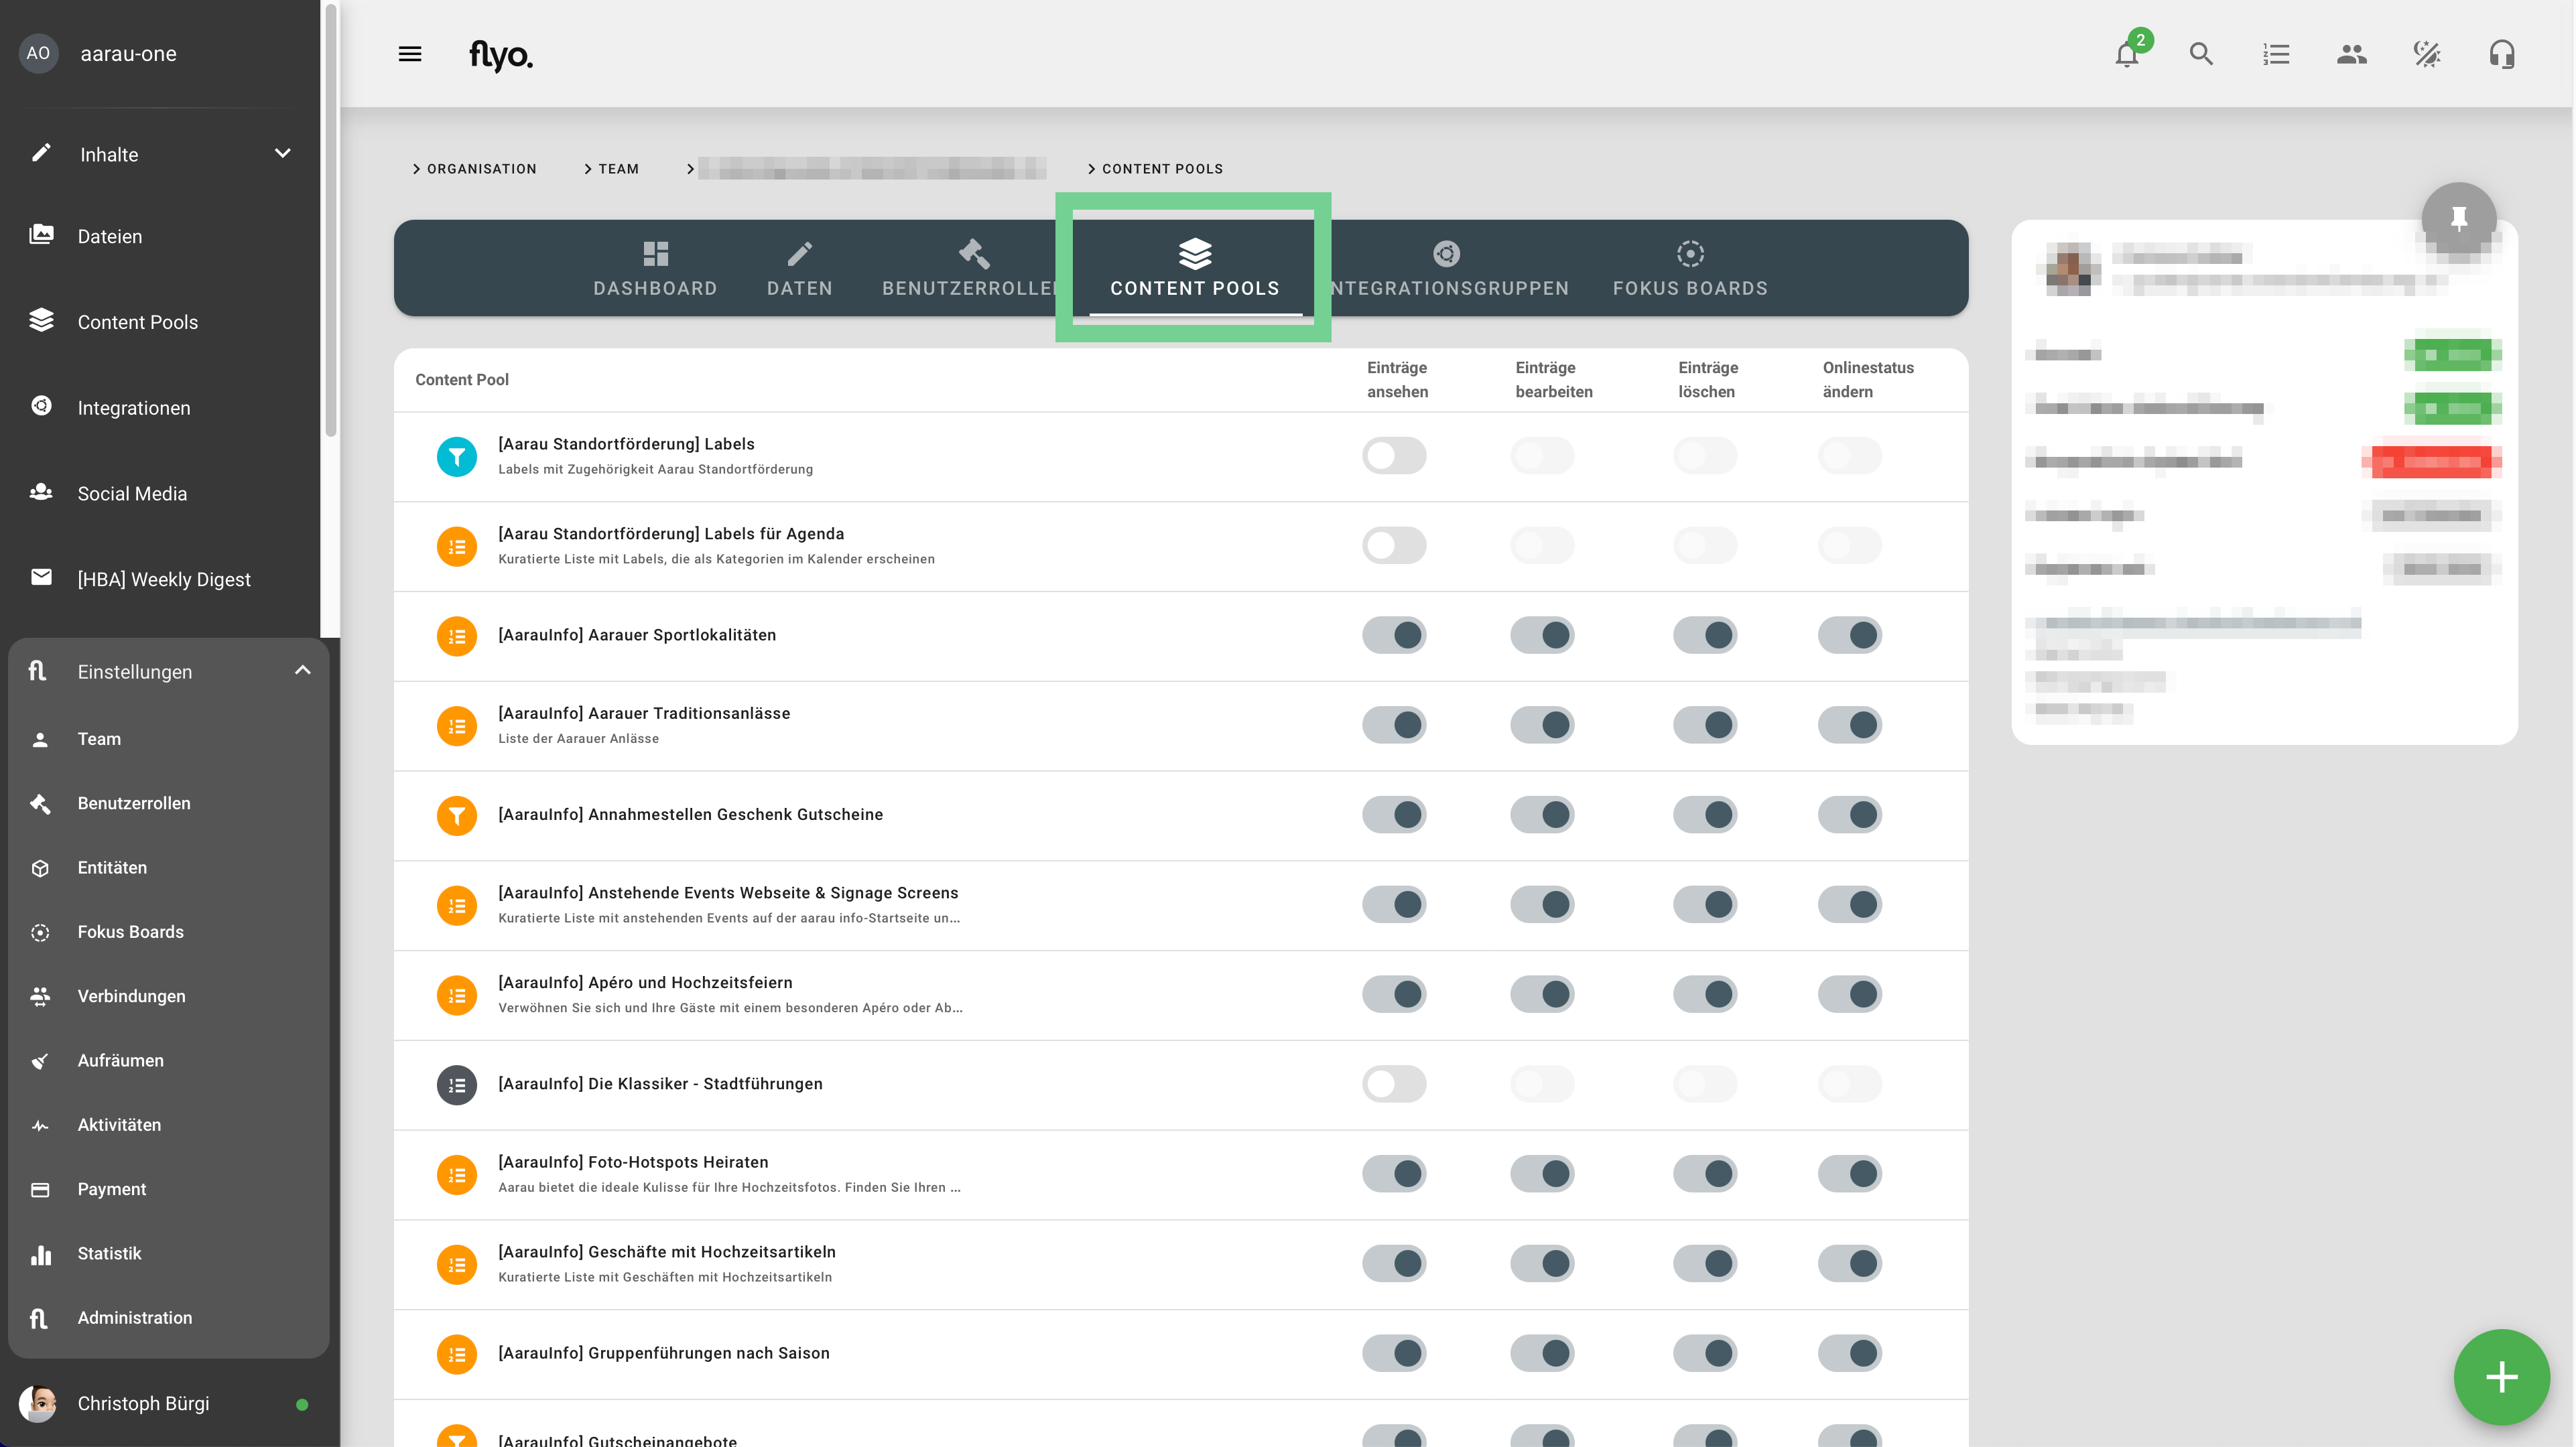Click the pin icon on profile card

click(x=2458, y=218)
